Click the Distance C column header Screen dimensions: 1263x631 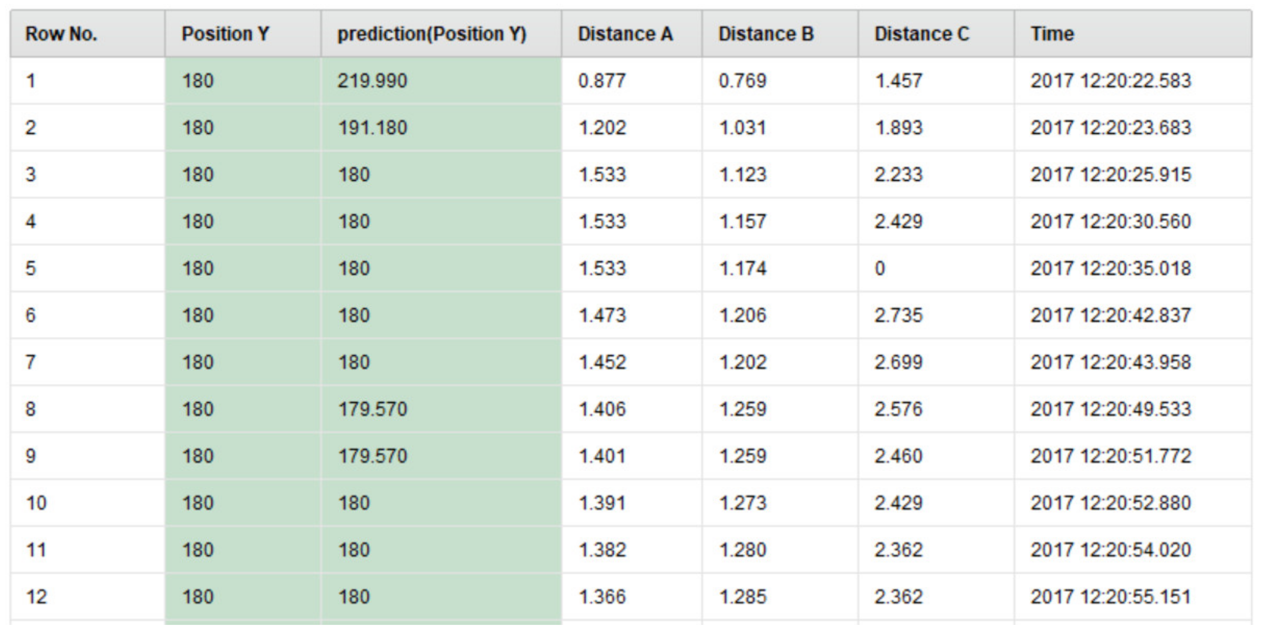click(936, 34)
